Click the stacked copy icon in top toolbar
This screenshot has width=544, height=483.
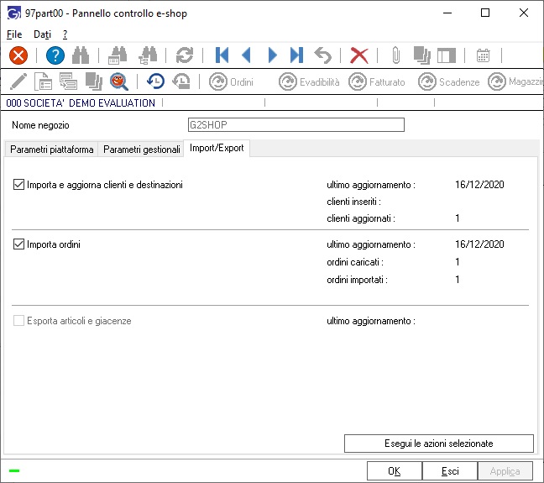click(x=422, y=55)
